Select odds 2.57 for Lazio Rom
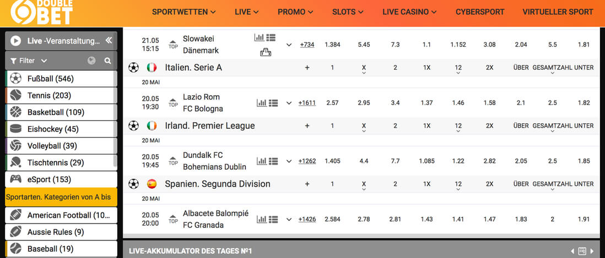 point(332,103)
